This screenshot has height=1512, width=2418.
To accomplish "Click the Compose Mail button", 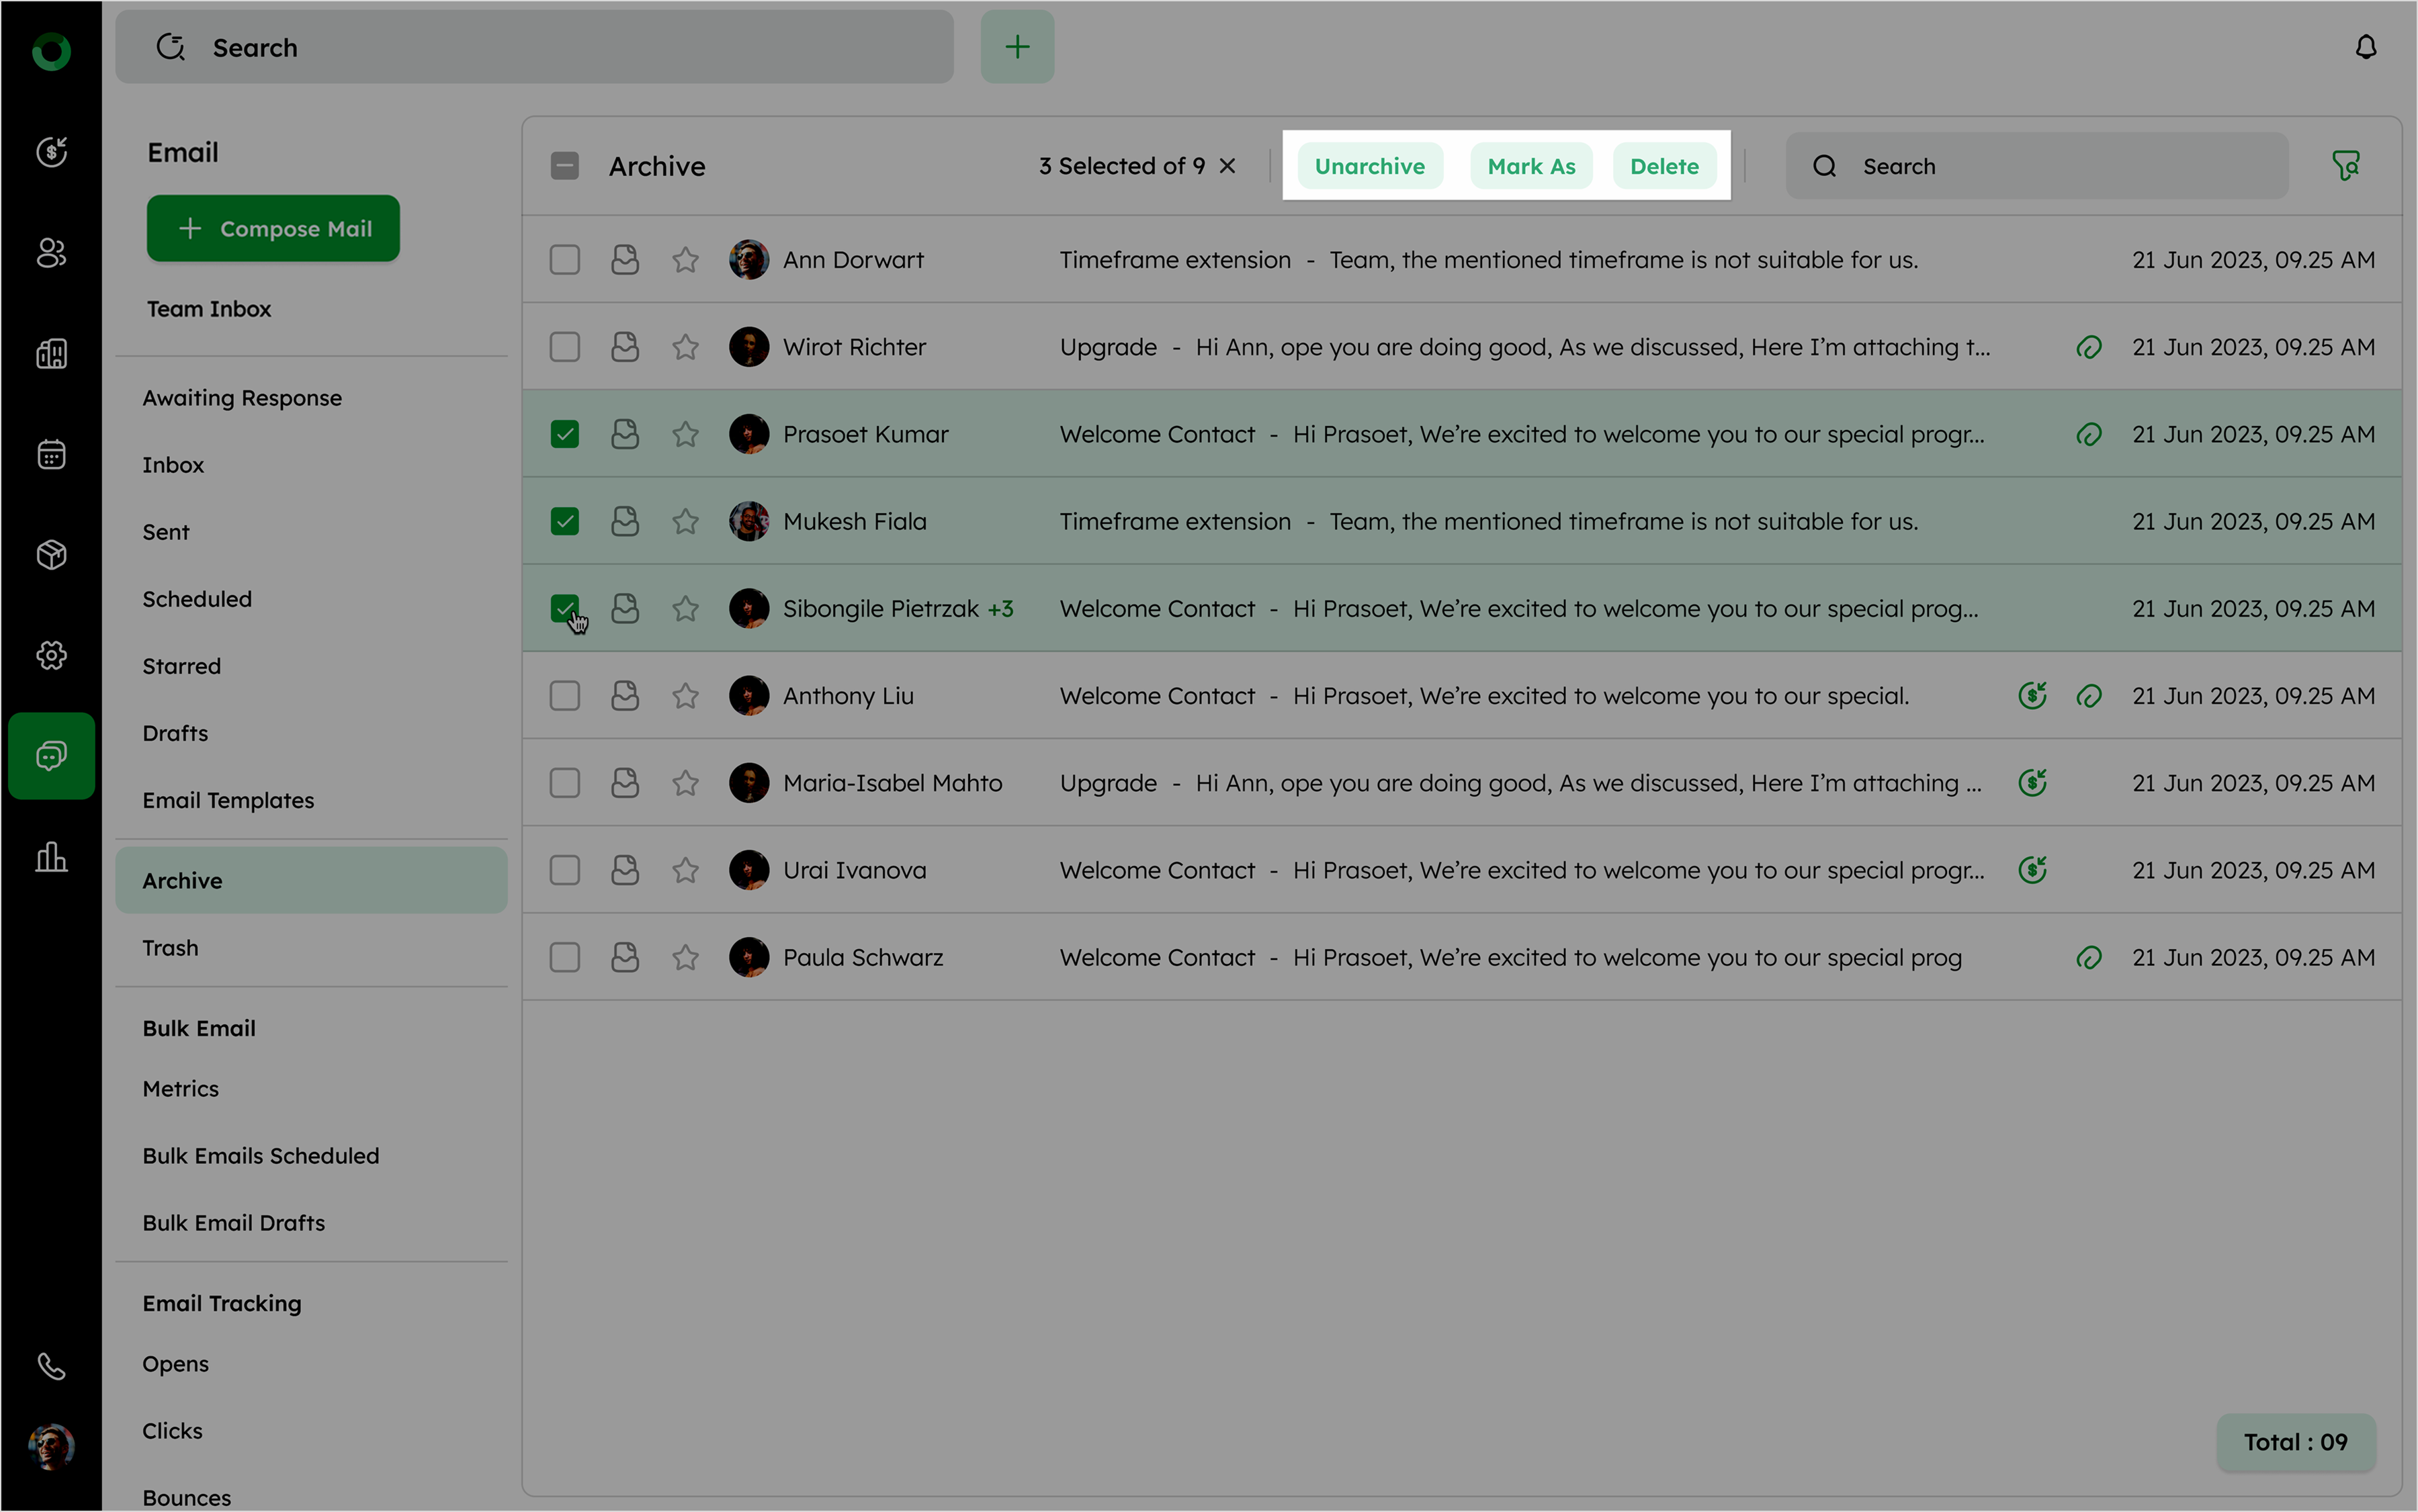I will pos(273,229).
